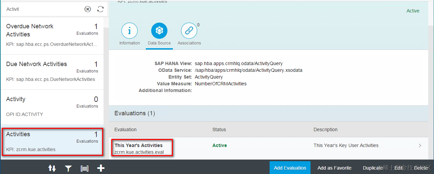This screenshot has height=174, width=434.
Task: Click the Data Source tab label
Action: coord(159,43)
